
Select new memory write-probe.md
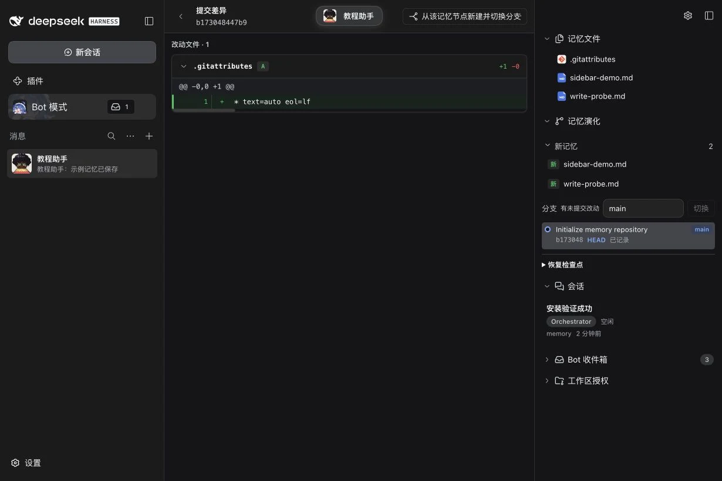click(591, 184)
